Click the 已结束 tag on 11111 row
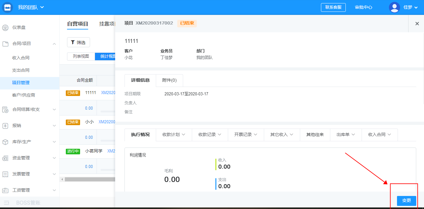The height and width of the screenshot is (209, 424). [x=73, y=93]
